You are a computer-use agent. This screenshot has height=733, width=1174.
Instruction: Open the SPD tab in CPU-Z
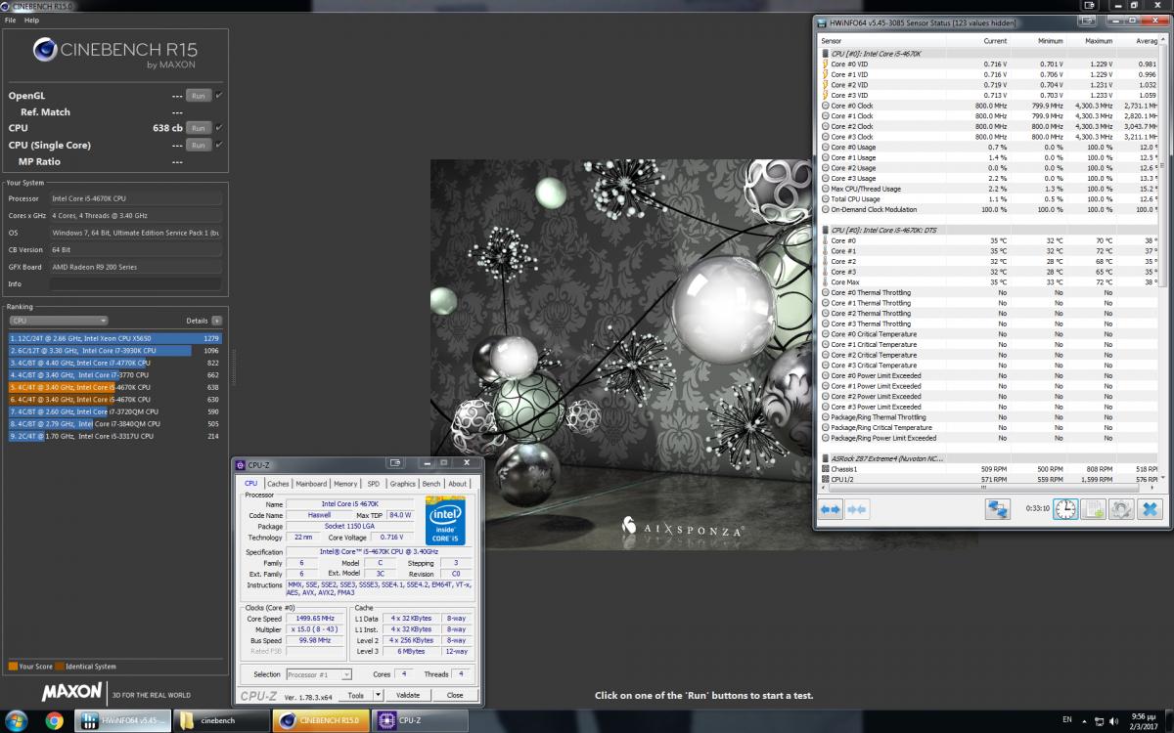[x=374, y=484]
